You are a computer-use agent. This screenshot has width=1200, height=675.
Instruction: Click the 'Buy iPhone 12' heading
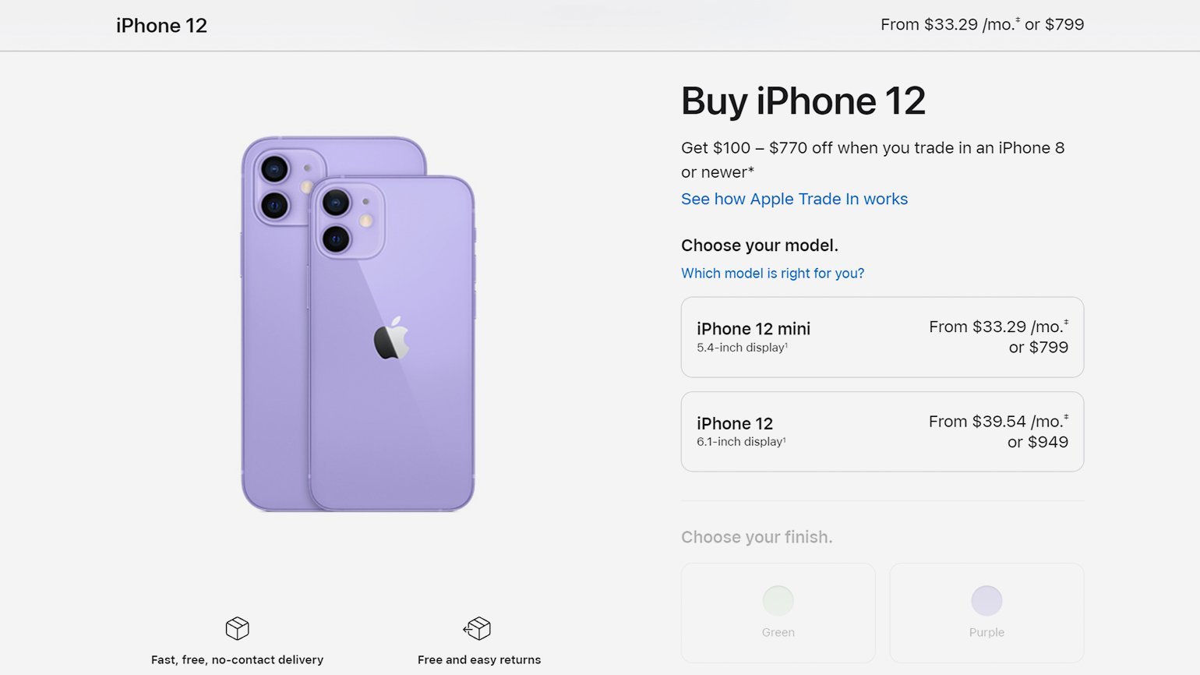pyautogui.click(x=803, y=101)
